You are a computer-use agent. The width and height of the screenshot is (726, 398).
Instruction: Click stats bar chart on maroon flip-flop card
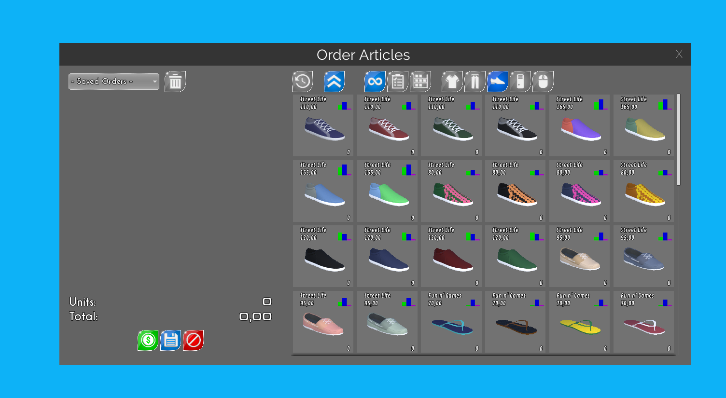[x=665, y=302]
